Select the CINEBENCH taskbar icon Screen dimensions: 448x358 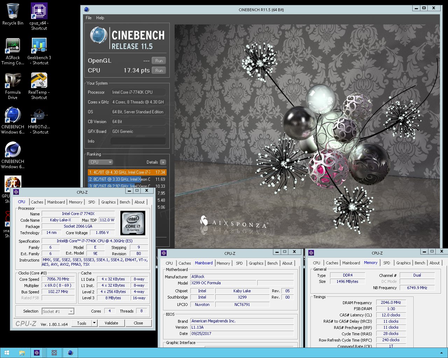click(70, 353)
